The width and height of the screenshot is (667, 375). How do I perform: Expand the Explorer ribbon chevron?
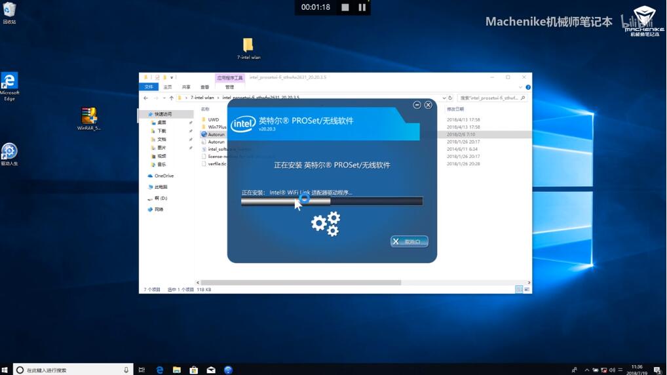tap(520, 87)
